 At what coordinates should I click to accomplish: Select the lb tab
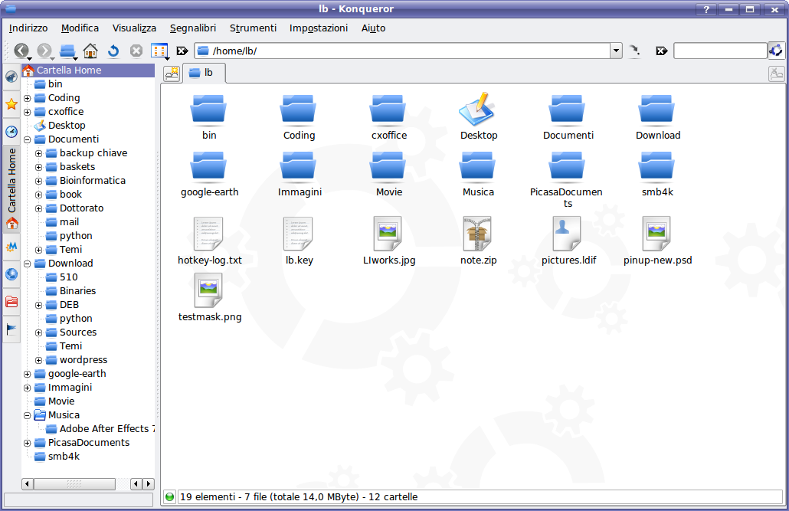point(202,74)
